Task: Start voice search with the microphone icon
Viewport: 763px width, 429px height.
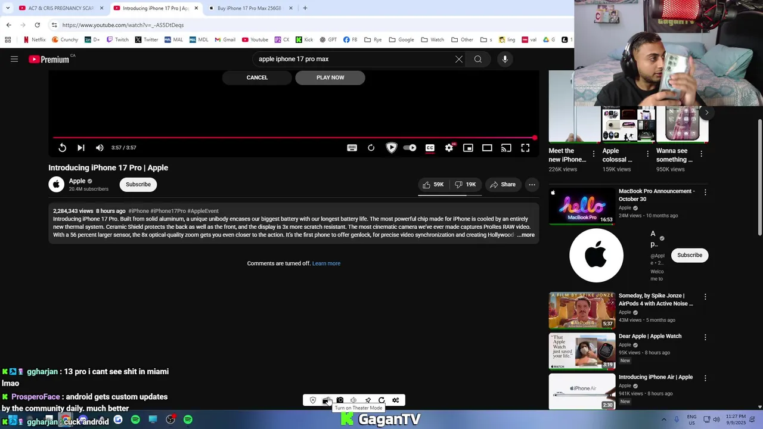Action: (505, 59)
